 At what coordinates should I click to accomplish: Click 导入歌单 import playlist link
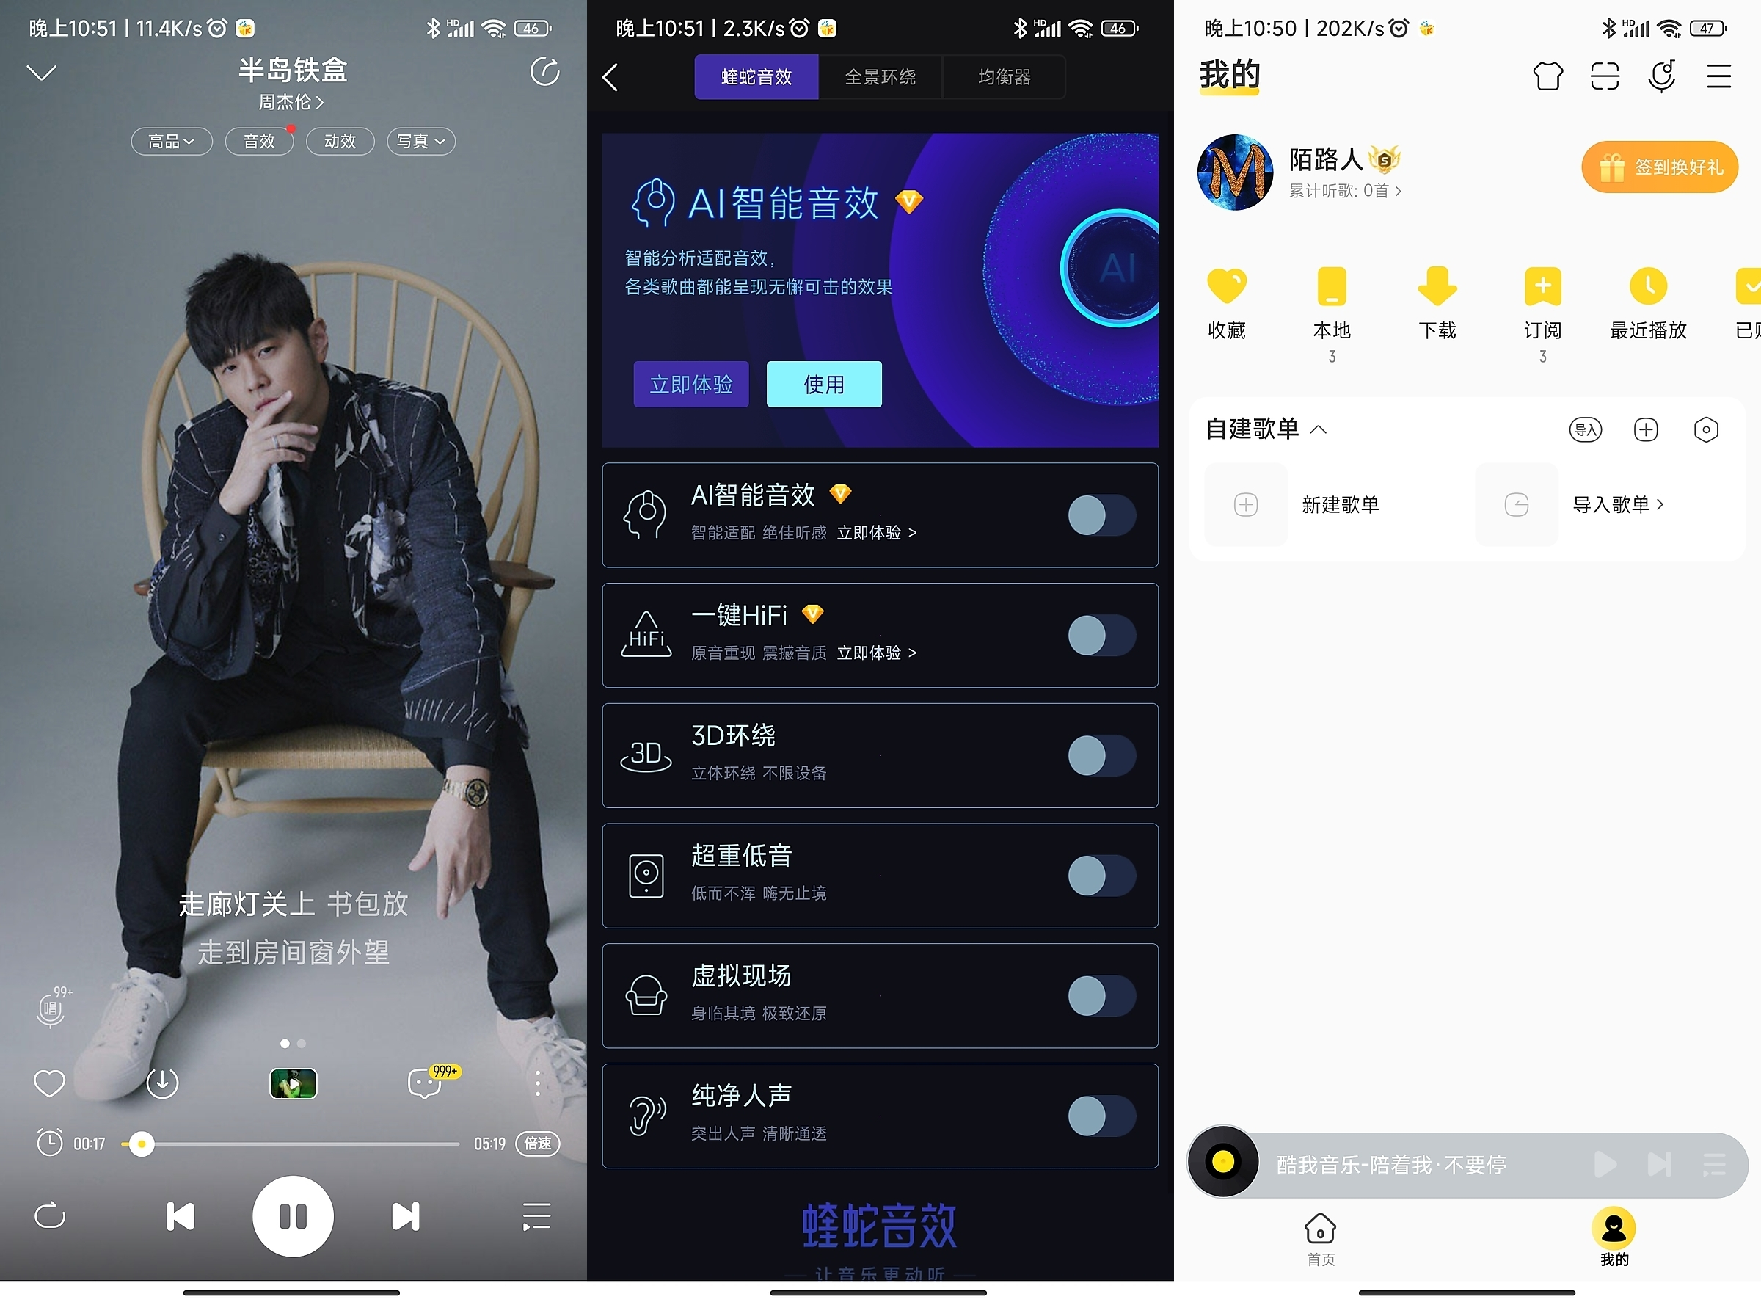pyautogui.click(x=1595, y=504)
